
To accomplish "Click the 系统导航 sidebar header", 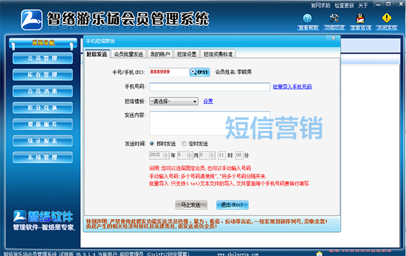I will pyautogui.click(x=43, y=43).
